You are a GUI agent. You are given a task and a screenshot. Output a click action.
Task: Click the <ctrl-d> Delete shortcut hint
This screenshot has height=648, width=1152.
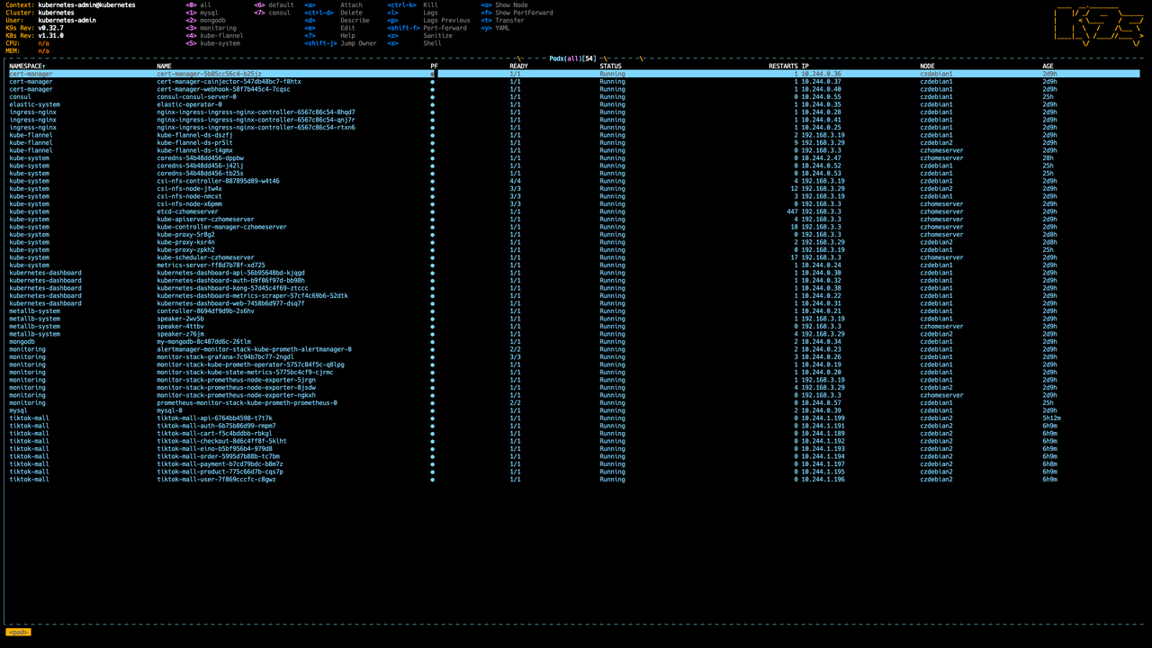(333, 13)
